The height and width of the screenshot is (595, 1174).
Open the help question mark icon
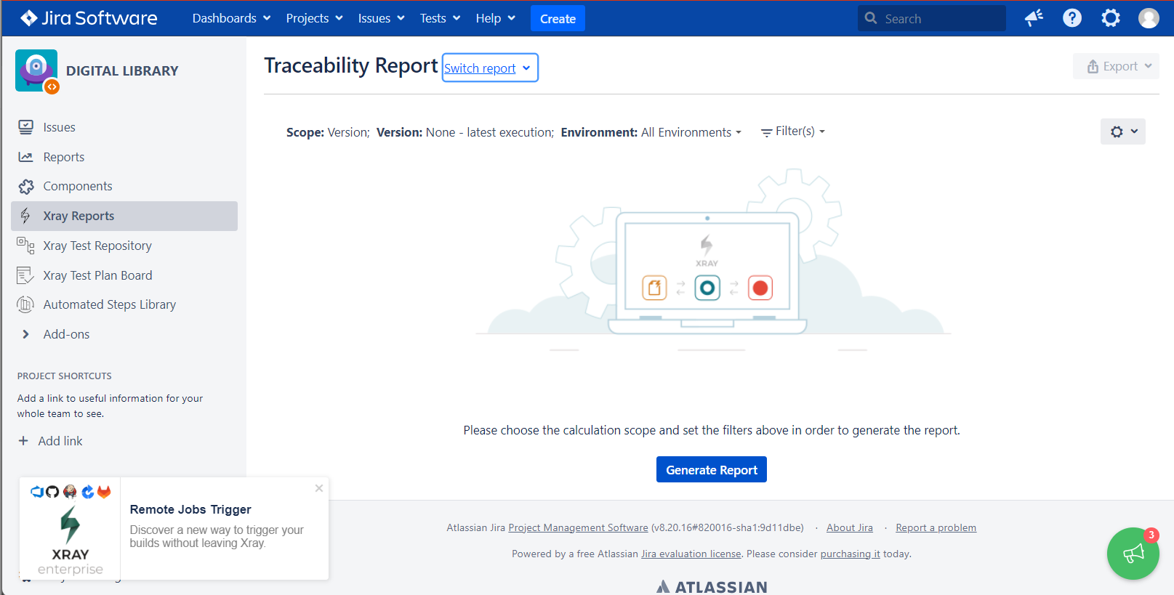click(1072, 18)
